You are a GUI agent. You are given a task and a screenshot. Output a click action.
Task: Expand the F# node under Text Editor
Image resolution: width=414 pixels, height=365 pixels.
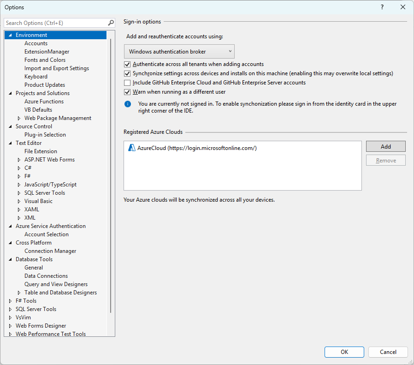[x=19, y=176]
